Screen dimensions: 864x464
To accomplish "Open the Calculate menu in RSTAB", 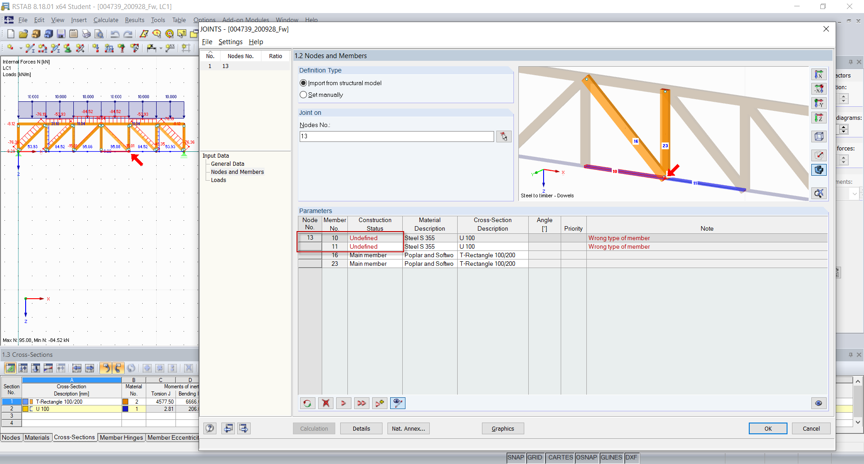I will point(106,20).
